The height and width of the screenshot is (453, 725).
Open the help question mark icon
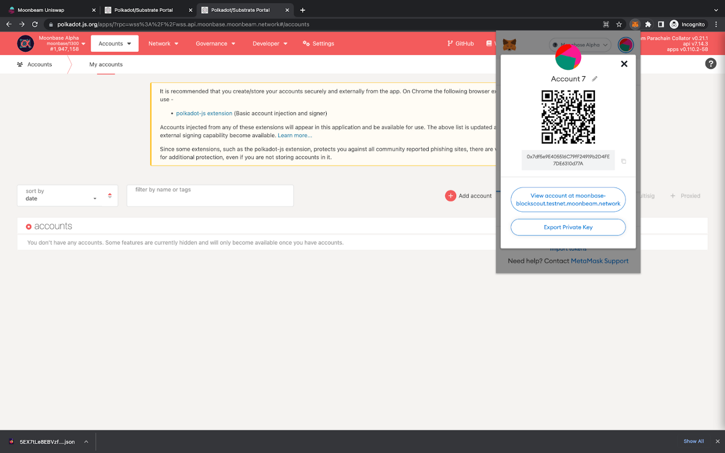click(x=711, y=64)
